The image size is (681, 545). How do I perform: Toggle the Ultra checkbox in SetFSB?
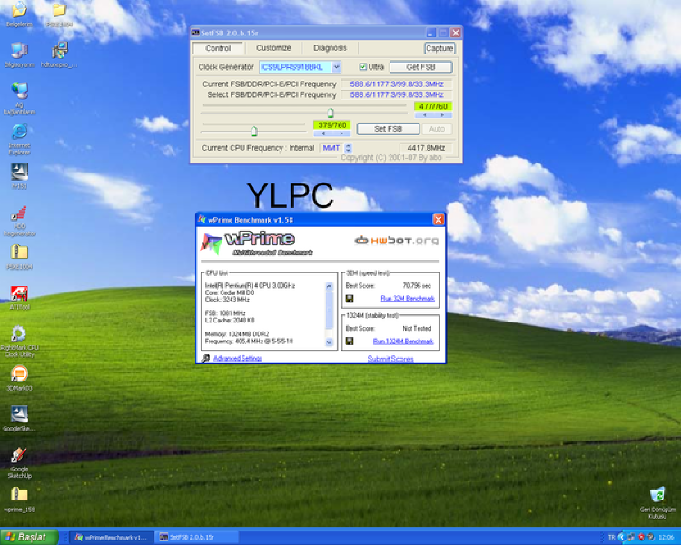(363, 67)
